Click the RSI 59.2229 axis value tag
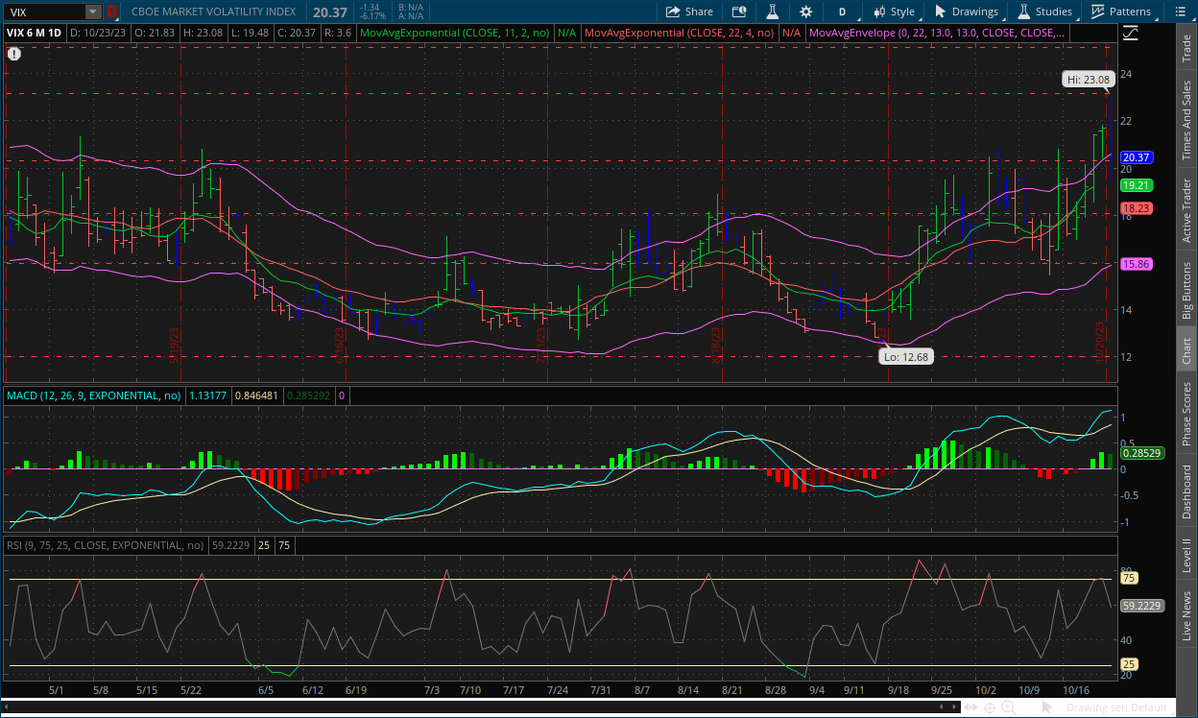Image resolution: width=1198 pixels, height=718 pixels. (1140, 606)
